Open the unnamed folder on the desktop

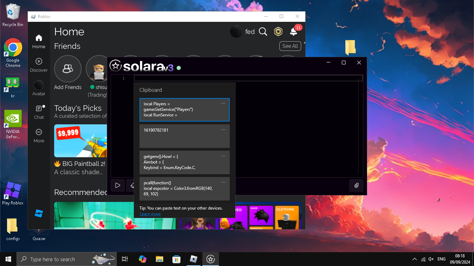click(x=350, y=47)
